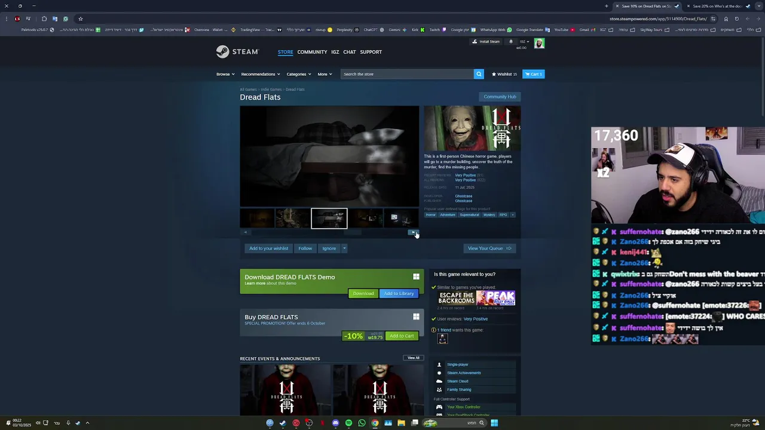Open the Cart 1 button
Screen dimensions: 765x430
pyautogui.click(x=534, y=74)
